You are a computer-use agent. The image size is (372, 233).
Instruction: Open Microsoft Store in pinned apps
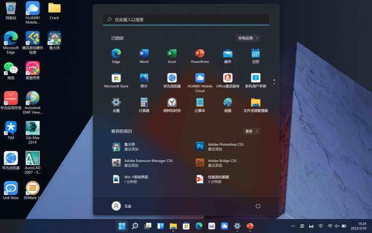pos(116,80)
